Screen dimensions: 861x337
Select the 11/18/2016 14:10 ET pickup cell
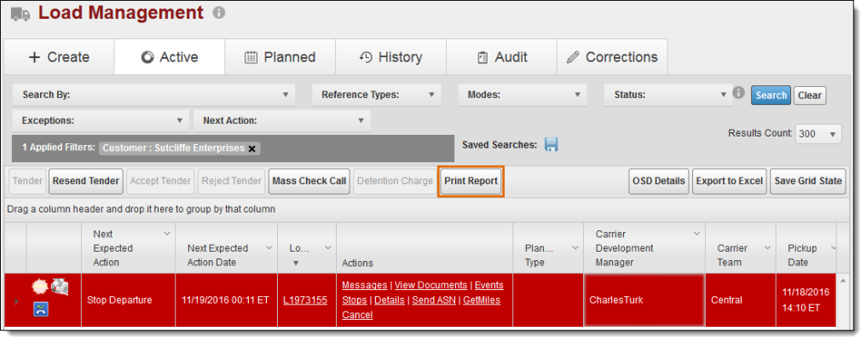[x=806, y=300]
